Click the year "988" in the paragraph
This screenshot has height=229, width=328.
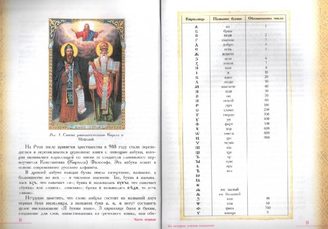coord(112,147)
